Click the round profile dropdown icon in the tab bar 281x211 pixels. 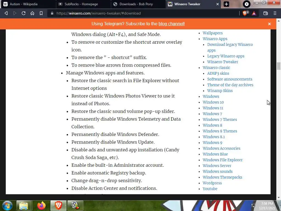pyautogui.click(x=247, y=4)
